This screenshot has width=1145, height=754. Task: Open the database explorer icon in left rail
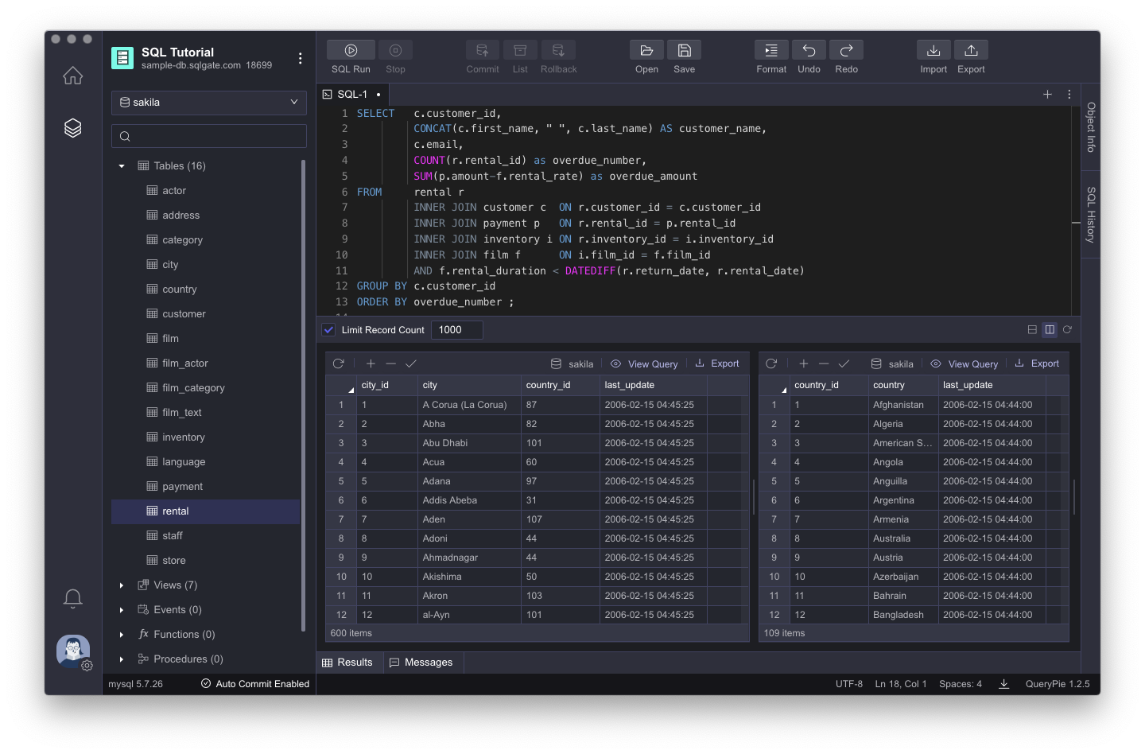pyautogui.click(x=72, y=127)
